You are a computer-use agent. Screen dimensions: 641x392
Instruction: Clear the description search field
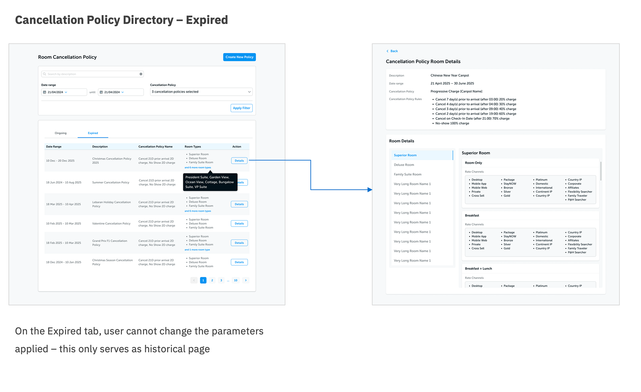[141, 74]
